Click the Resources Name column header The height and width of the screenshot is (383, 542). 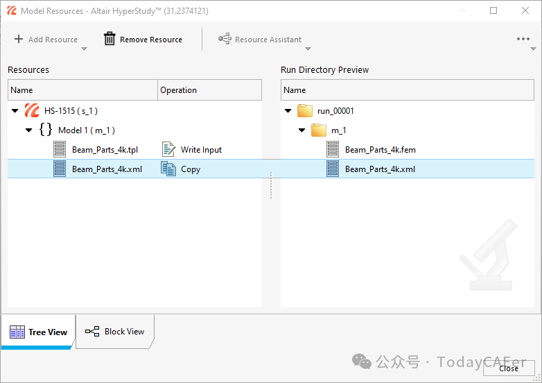[82, 90]
